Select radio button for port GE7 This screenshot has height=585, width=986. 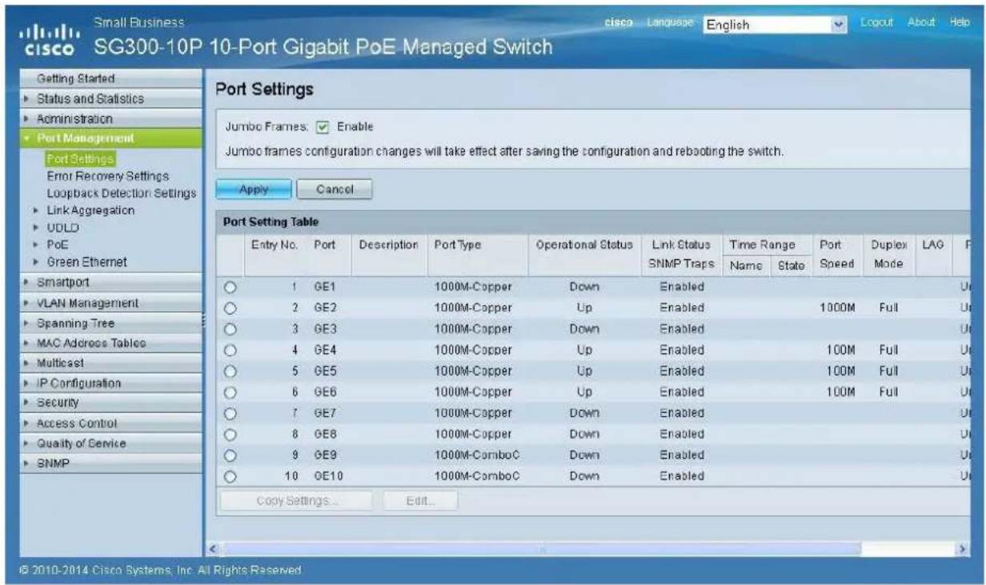(x=230, y=413)
